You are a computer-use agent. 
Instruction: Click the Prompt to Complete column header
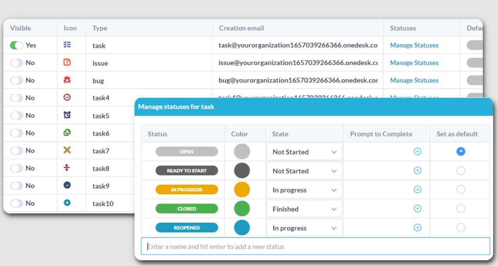pos(381,134)
